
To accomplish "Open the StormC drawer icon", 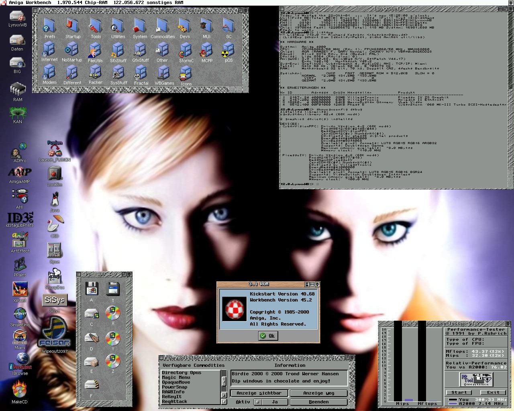I will coord(186,51).
